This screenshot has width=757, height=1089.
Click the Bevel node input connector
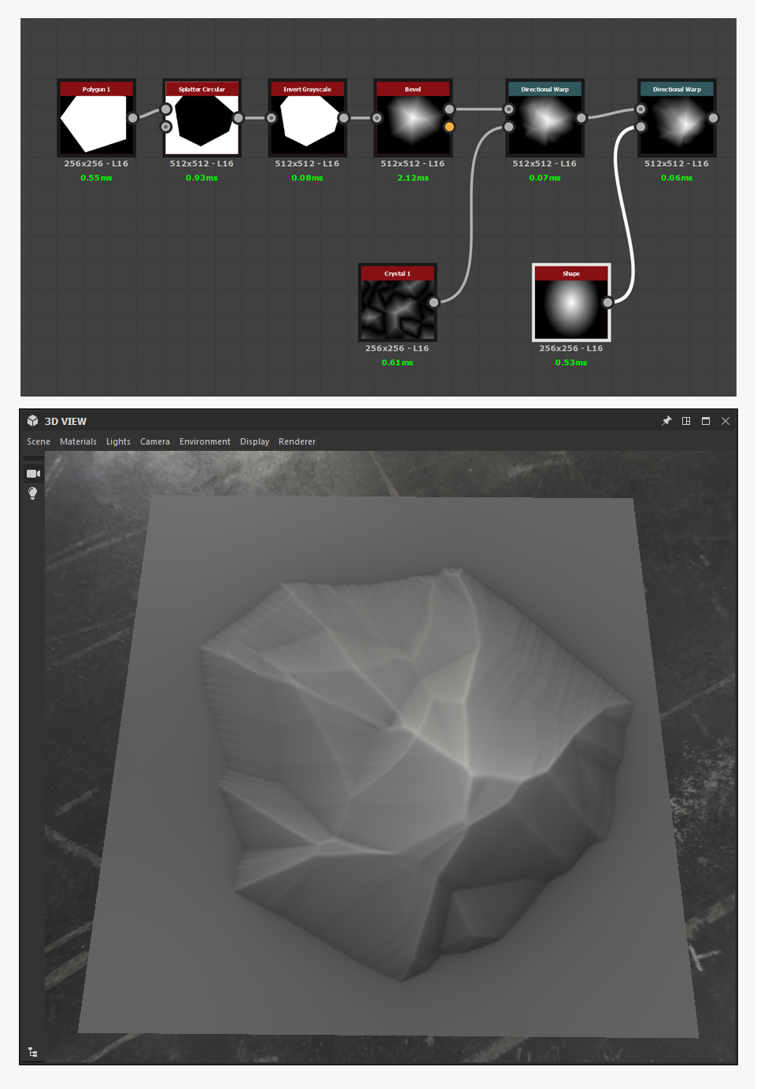pyautogui.click(x=377, y=118)
